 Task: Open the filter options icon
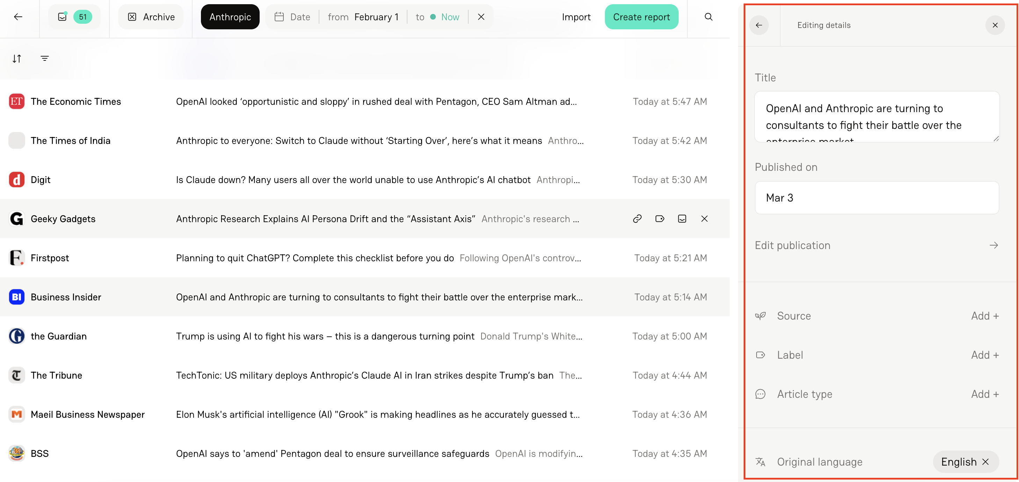pos(44,58)
